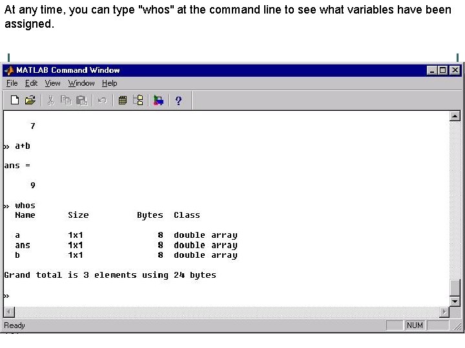Open a file with the folder icon
The height and width of the screenshot is (348, 465).
tap(30, 101)
